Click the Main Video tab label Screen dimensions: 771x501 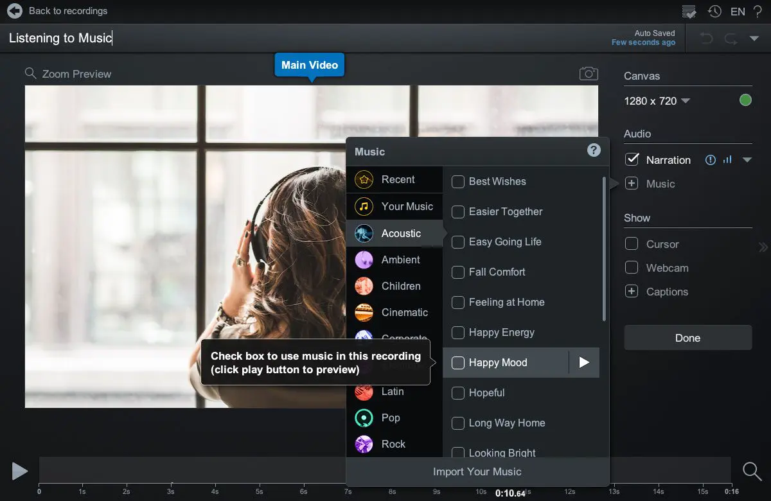[x=310, y=65]
